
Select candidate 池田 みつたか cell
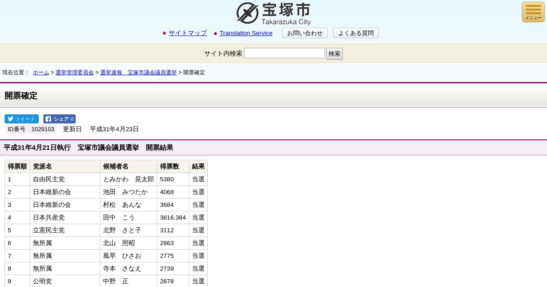(129, 192)
